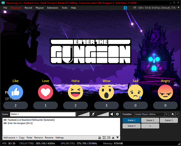Hide the Facebook Live Reactions source
The height and width of the screenshot is (146, 181).
click(5, 120)
